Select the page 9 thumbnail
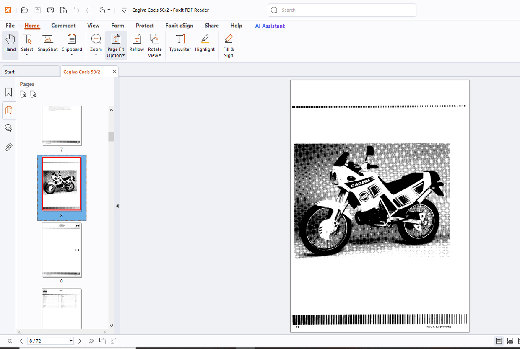Screen dimensions: 520x349 [62, 250]
